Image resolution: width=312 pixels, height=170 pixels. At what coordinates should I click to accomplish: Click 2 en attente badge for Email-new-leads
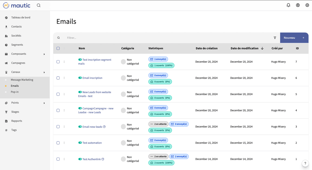point(158,124)
